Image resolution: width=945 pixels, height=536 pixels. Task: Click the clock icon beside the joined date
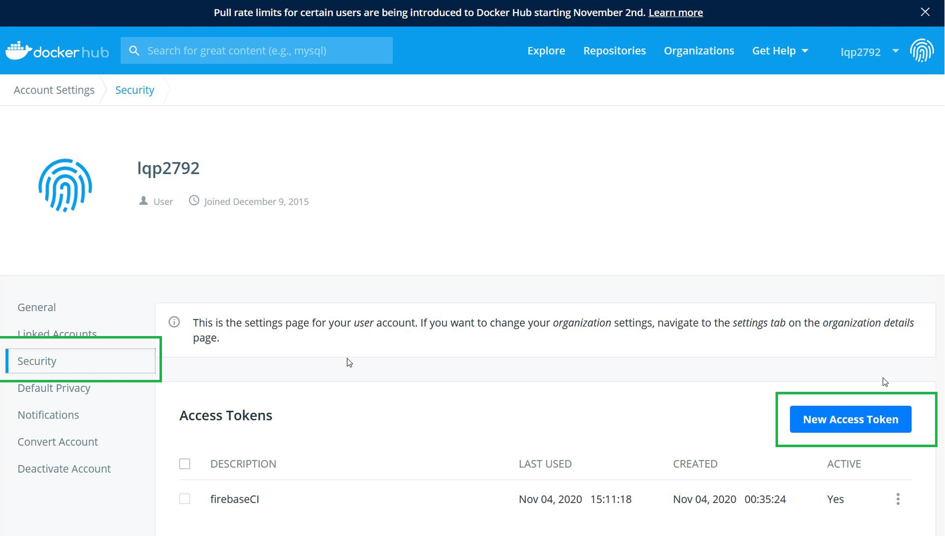(194, 201)
